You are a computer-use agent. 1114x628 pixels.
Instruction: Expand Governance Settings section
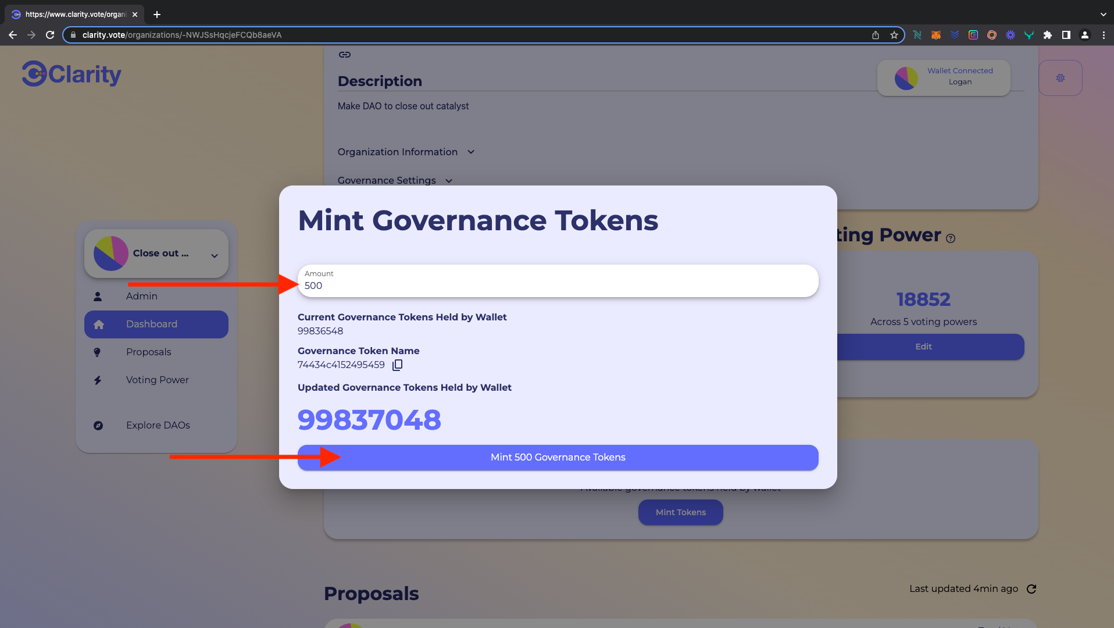[395, 180]
